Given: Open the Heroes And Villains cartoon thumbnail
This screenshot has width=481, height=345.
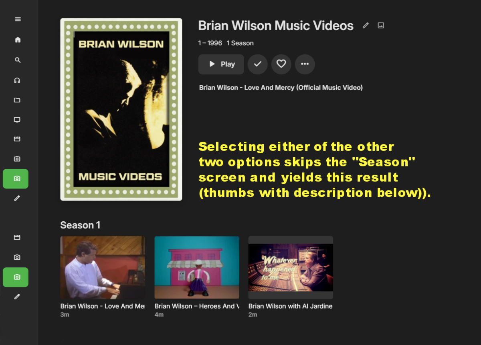Looking at the screenshot, I should pos(197,267).
